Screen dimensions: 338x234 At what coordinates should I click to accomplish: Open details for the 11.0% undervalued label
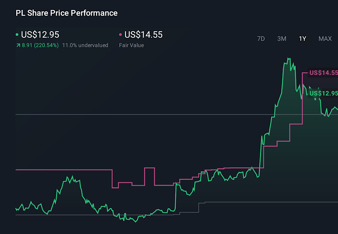85,45
